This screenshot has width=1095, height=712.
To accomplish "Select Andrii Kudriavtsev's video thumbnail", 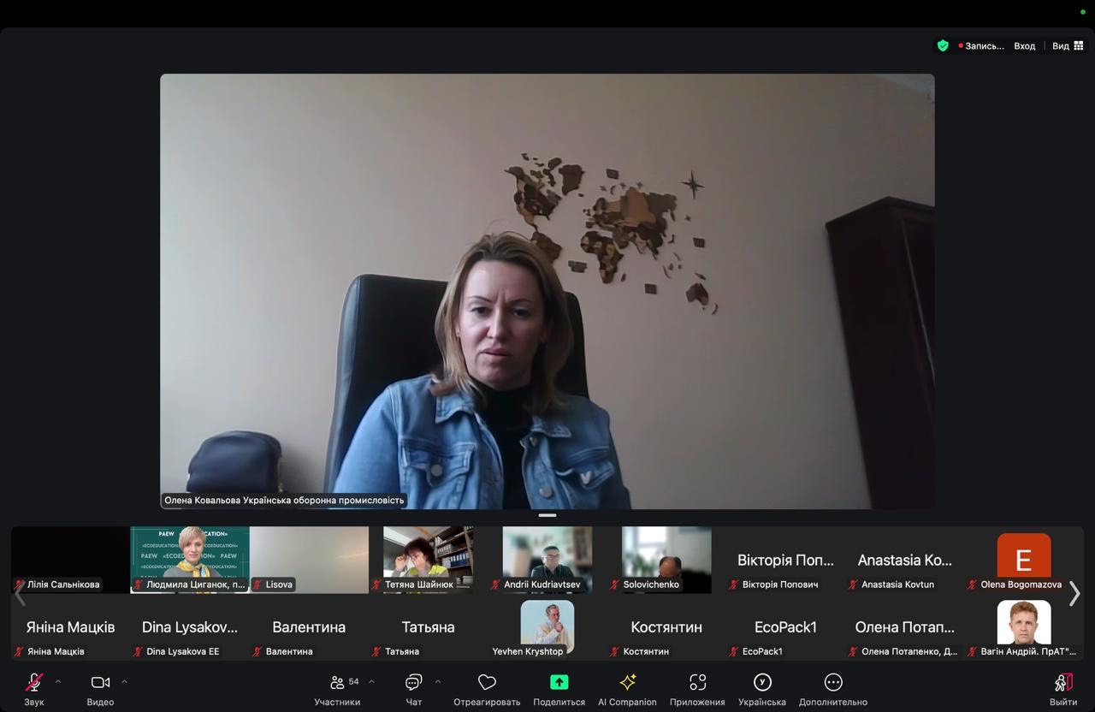I will coord(547,559).
